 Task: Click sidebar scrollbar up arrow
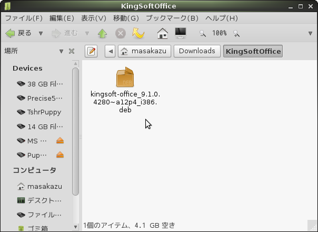pos(75,64)
